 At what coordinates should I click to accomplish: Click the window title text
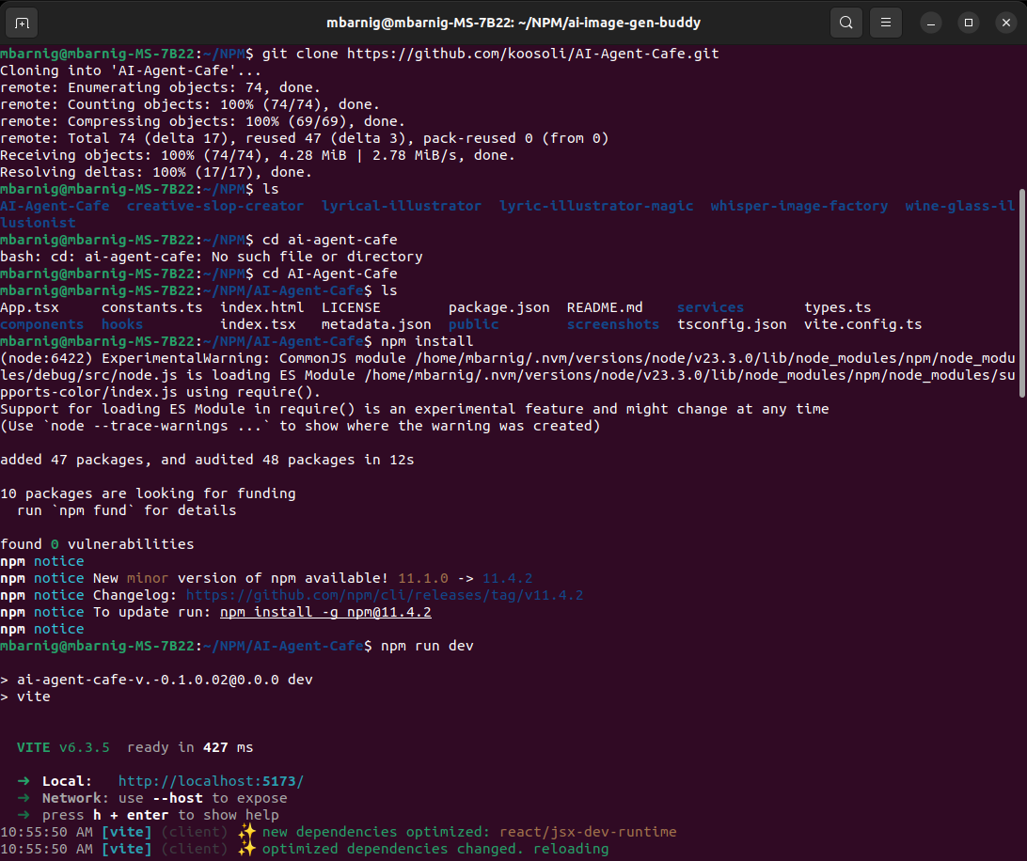click(513, 23)
